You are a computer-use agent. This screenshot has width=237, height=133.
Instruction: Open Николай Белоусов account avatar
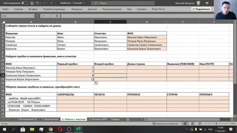(x=198, y=3)
